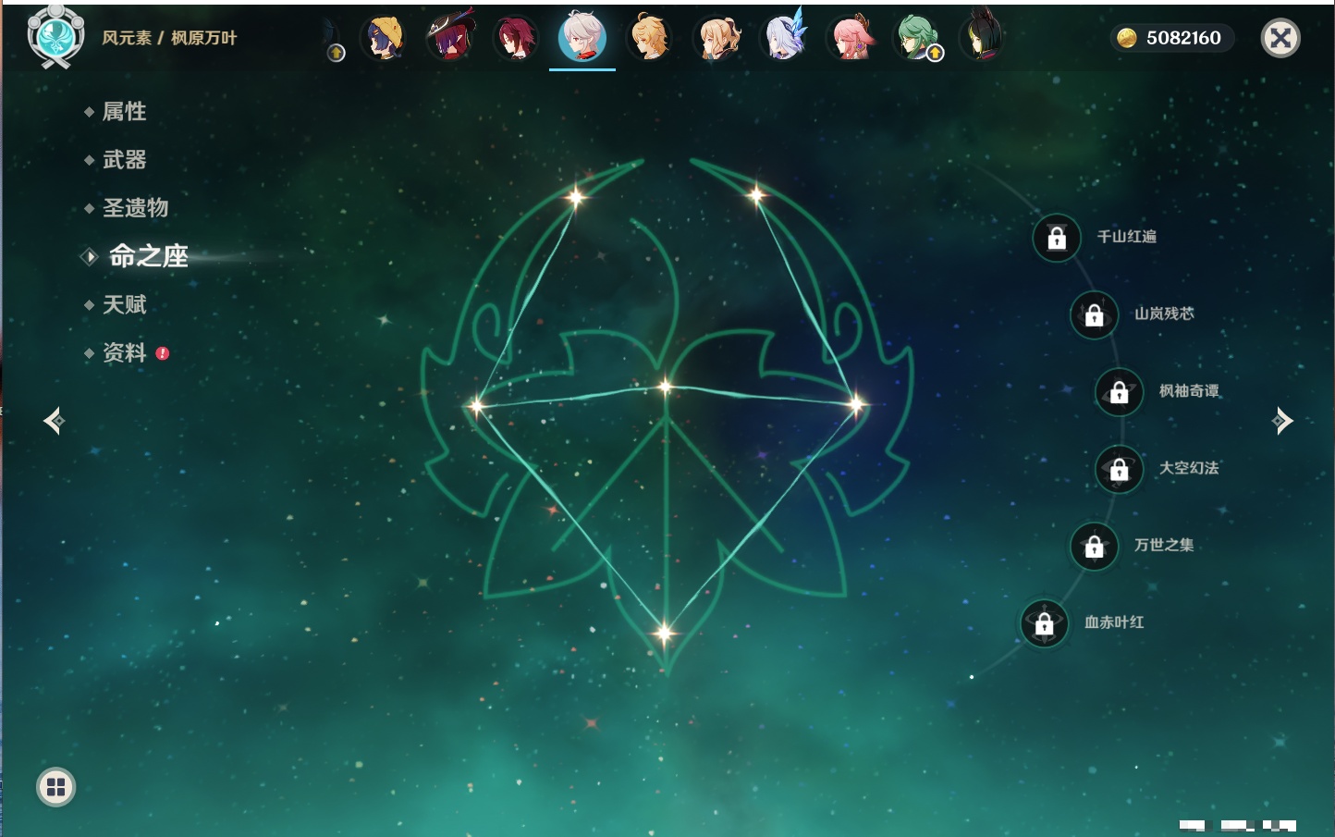Select the highlighted white-haired Kazuha avatar
1335x837 pixels.
pos(582,37)
